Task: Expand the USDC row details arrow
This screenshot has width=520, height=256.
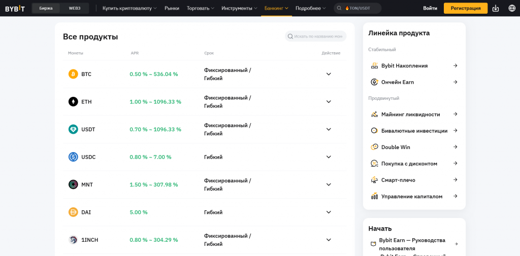Action: coord(329,157)
